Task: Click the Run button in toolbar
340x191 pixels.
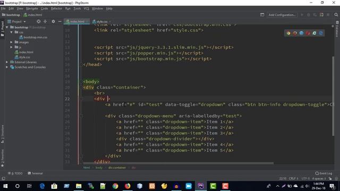Action: point(302,15)
